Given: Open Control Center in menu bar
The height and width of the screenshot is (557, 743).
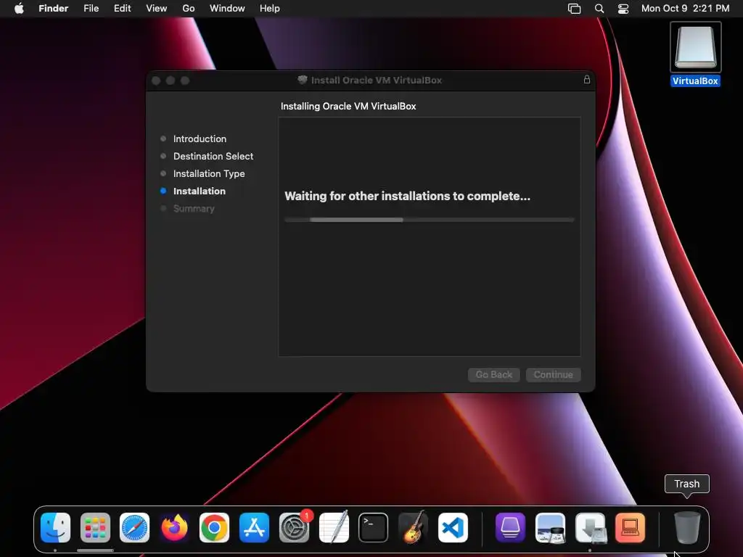Looking at the screenshot, I should click(623, 9).
